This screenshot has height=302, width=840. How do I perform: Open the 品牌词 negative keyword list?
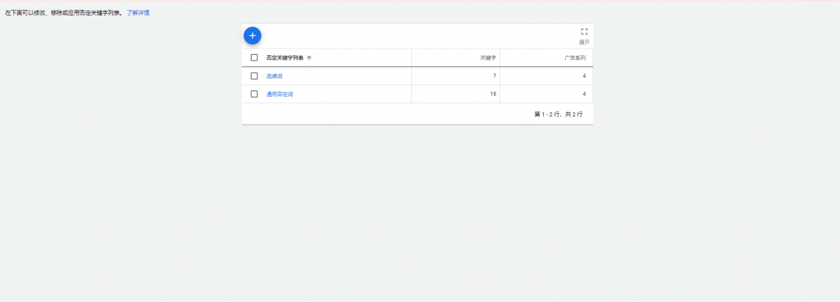tap(274, 76)
